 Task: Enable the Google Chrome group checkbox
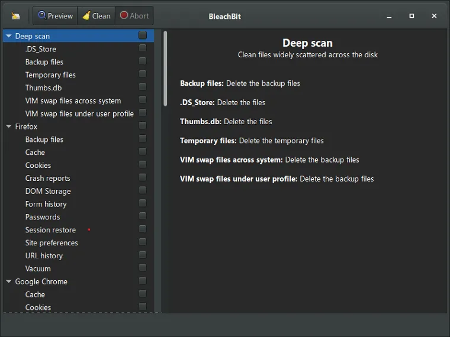click(143, 280)
